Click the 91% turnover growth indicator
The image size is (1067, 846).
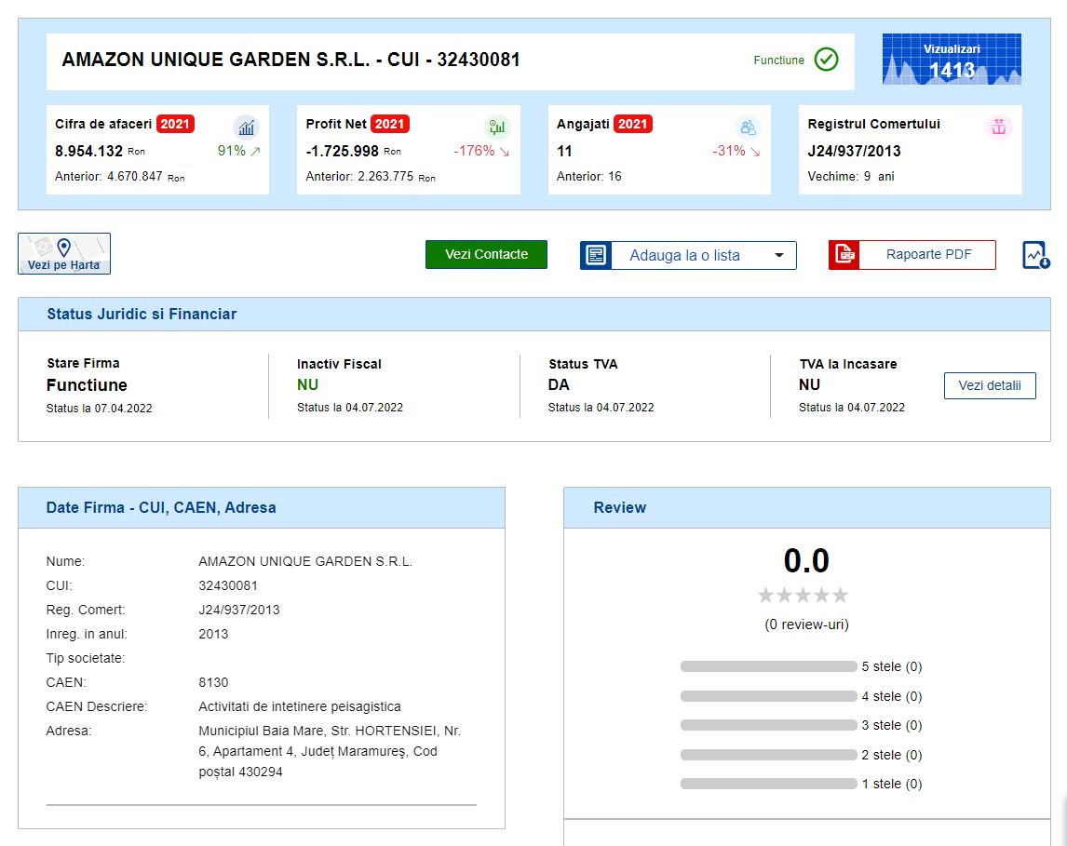[239, 151]
